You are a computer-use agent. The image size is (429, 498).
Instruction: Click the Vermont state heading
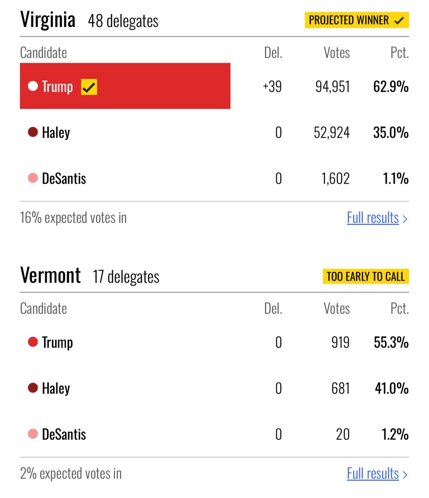(x=50, y=275)
